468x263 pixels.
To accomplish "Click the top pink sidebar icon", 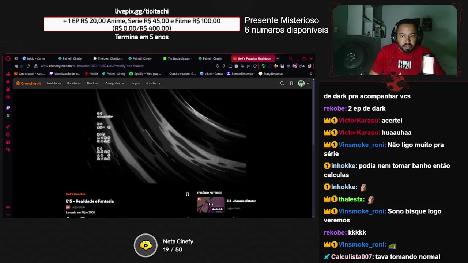I will (8, 74).
